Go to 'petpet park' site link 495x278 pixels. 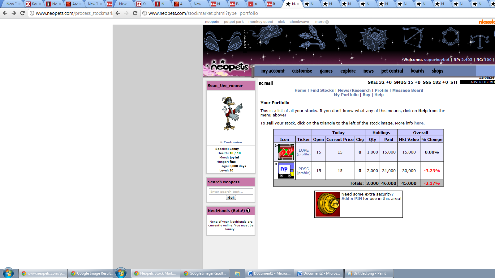pyautogui.click(x=234, y=22)
